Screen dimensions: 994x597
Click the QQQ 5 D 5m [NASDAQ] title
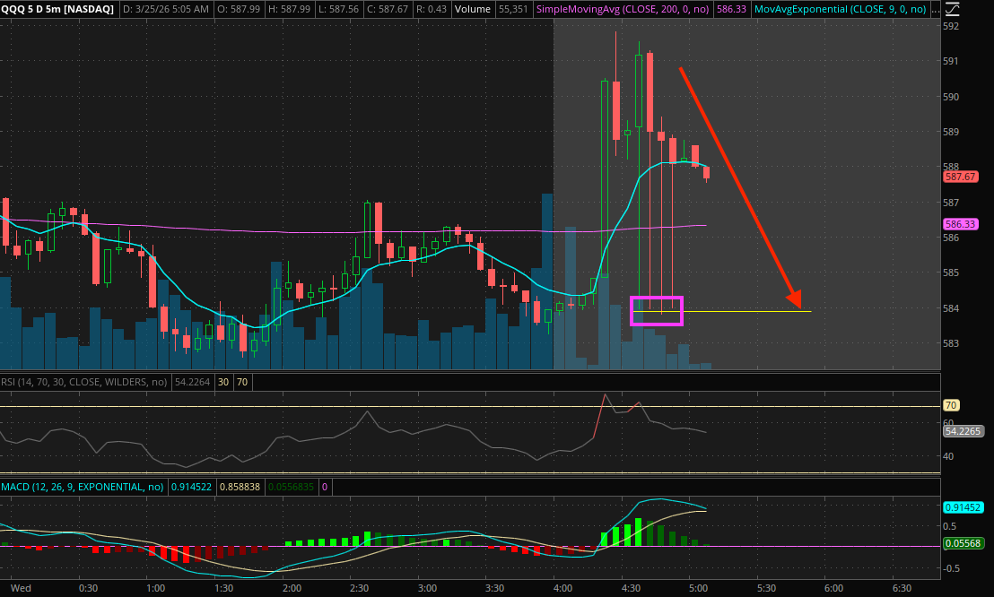(57, 10)
